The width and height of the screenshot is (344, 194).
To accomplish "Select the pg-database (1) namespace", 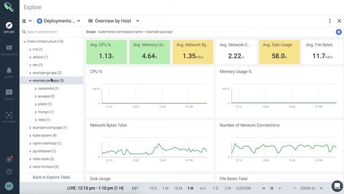I will coord(44,151).
